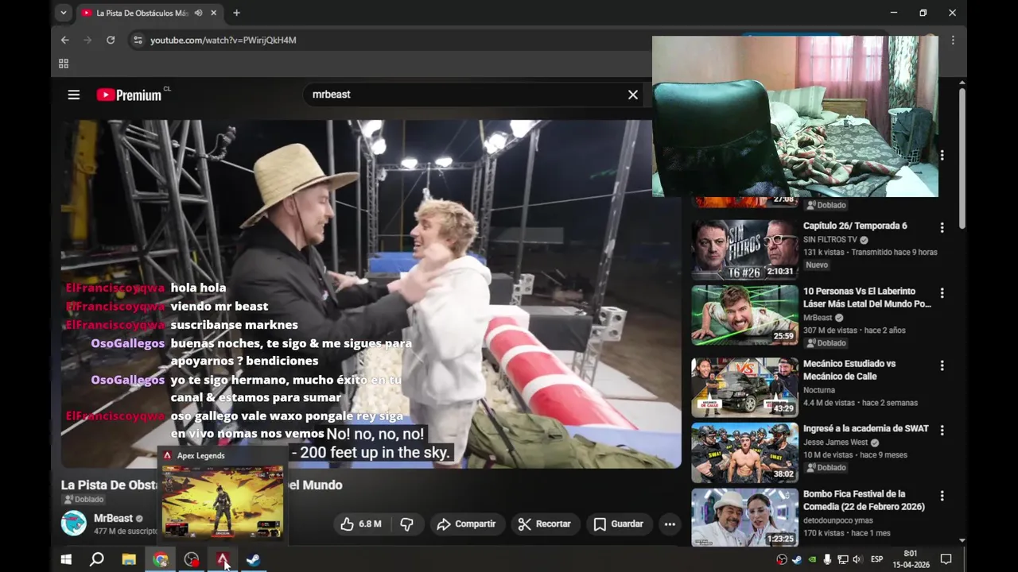The width and height of the screenshot is (1018, 572).
Task: Click the Apex Legends preview thumbnail
Action: click(222, 502)
